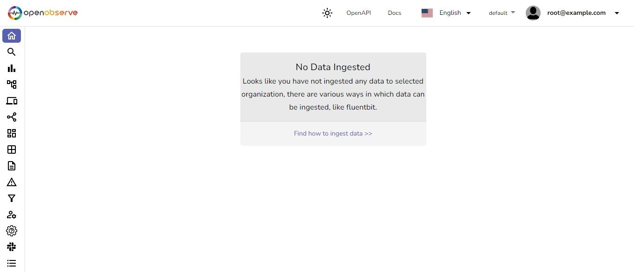Open Reports document icon

point(12,166)
